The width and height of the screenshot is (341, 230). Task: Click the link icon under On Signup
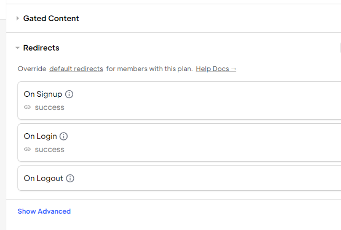(27, 107)
